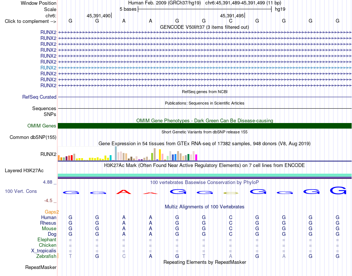Click the orange "Gaps2" label

(x=52, y=212)
